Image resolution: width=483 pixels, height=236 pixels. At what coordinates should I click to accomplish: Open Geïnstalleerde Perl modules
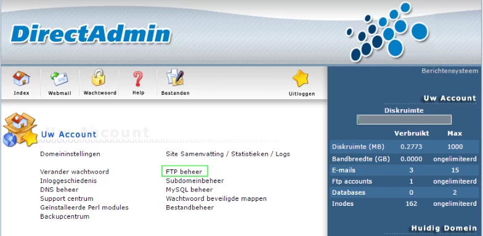[84, 207]
